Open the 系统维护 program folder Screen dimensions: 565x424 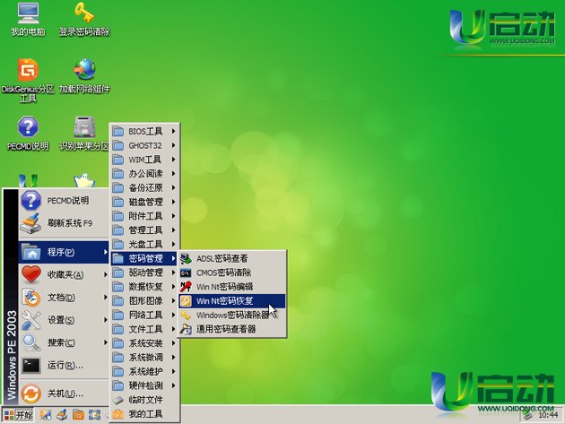click(144, 371)
